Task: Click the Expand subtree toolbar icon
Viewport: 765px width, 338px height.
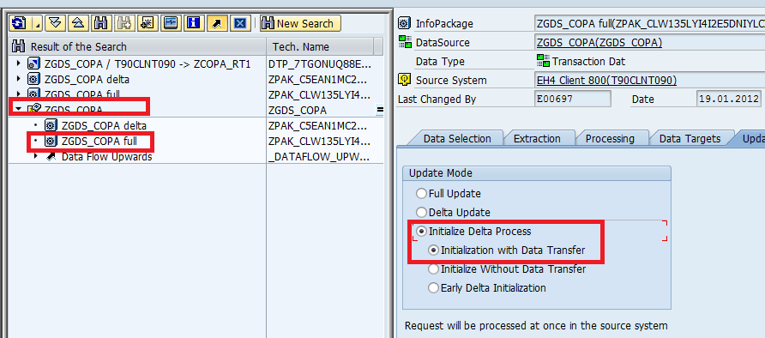Action: 55,23
